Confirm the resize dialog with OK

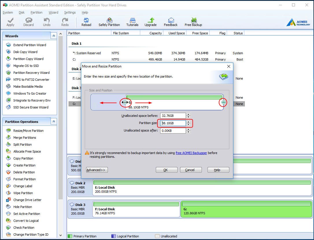[x=167, y=170]
